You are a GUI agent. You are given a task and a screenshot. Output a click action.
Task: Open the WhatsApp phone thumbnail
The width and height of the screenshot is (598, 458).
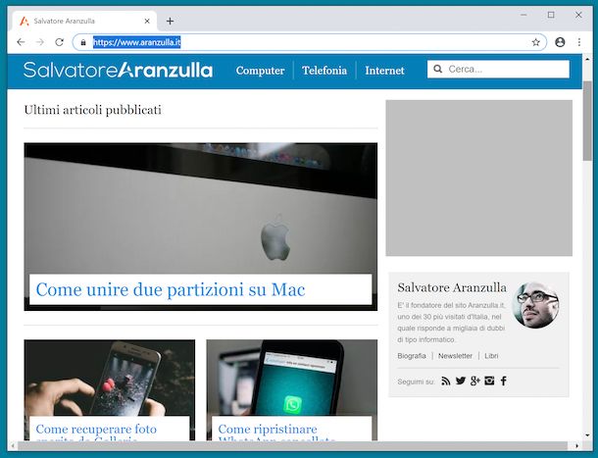292,377
